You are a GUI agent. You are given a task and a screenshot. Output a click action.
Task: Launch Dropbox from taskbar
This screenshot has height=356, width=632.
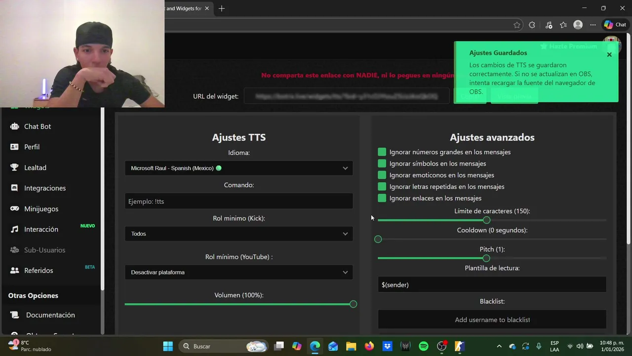(x=388, y=346)
